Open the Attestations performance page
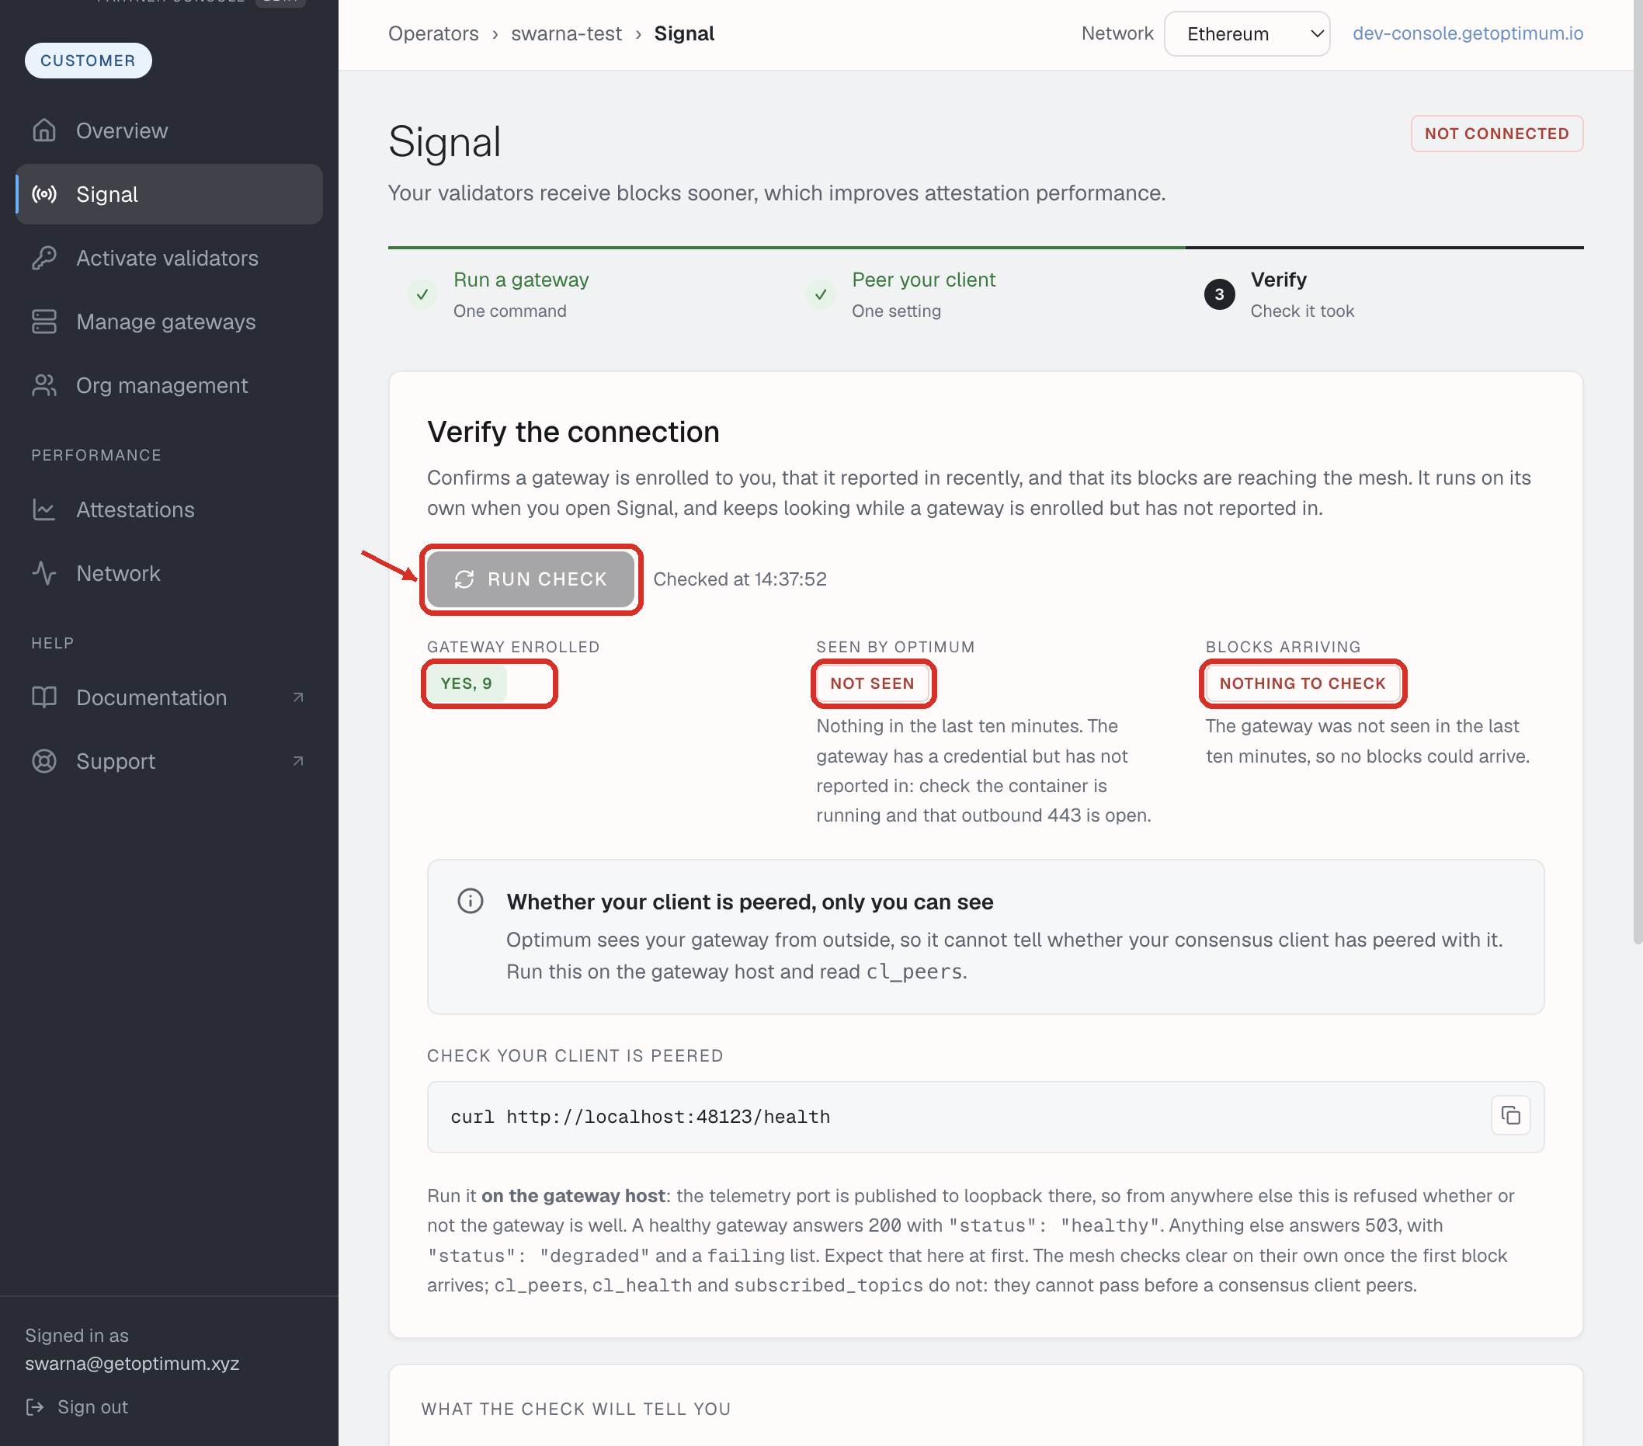 168,509
